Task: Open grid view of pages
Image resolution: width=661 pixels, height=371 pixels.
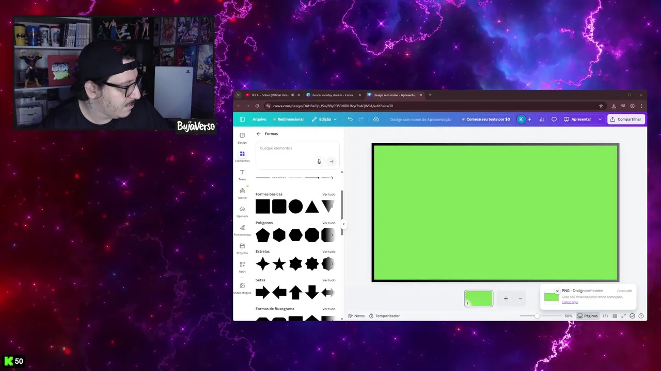Action: [x=615, y=316]
